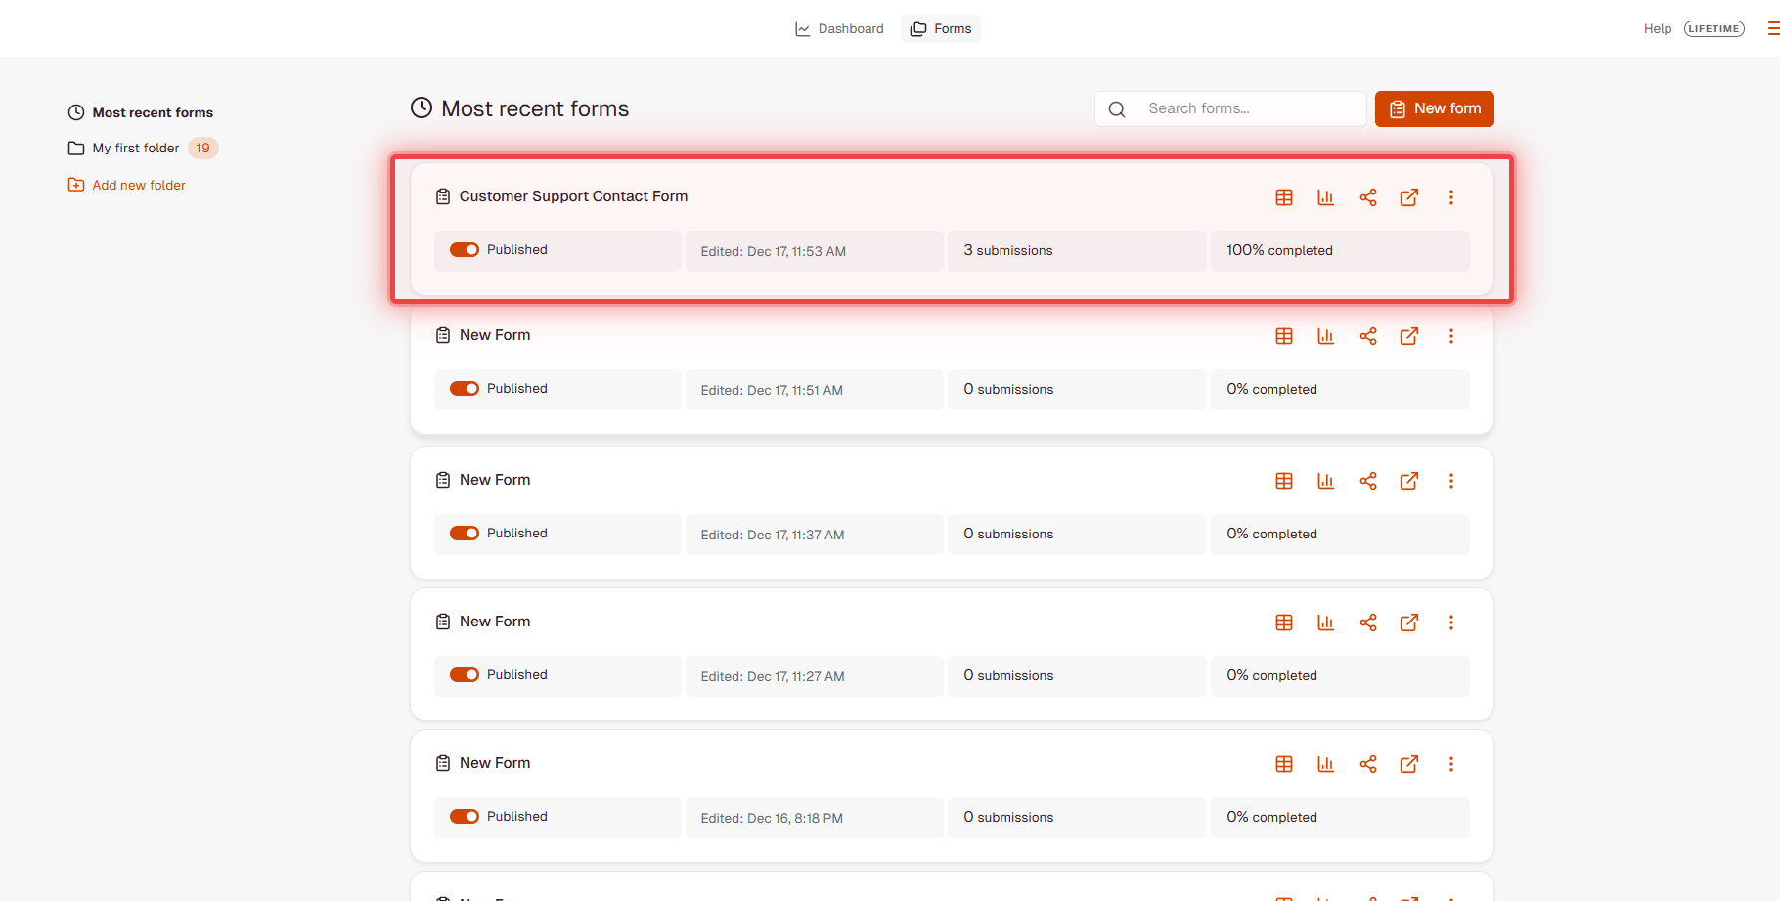Focus the Search forms field
The width and height of the screenshot is (1780, 901).
tap(1230, 108)
